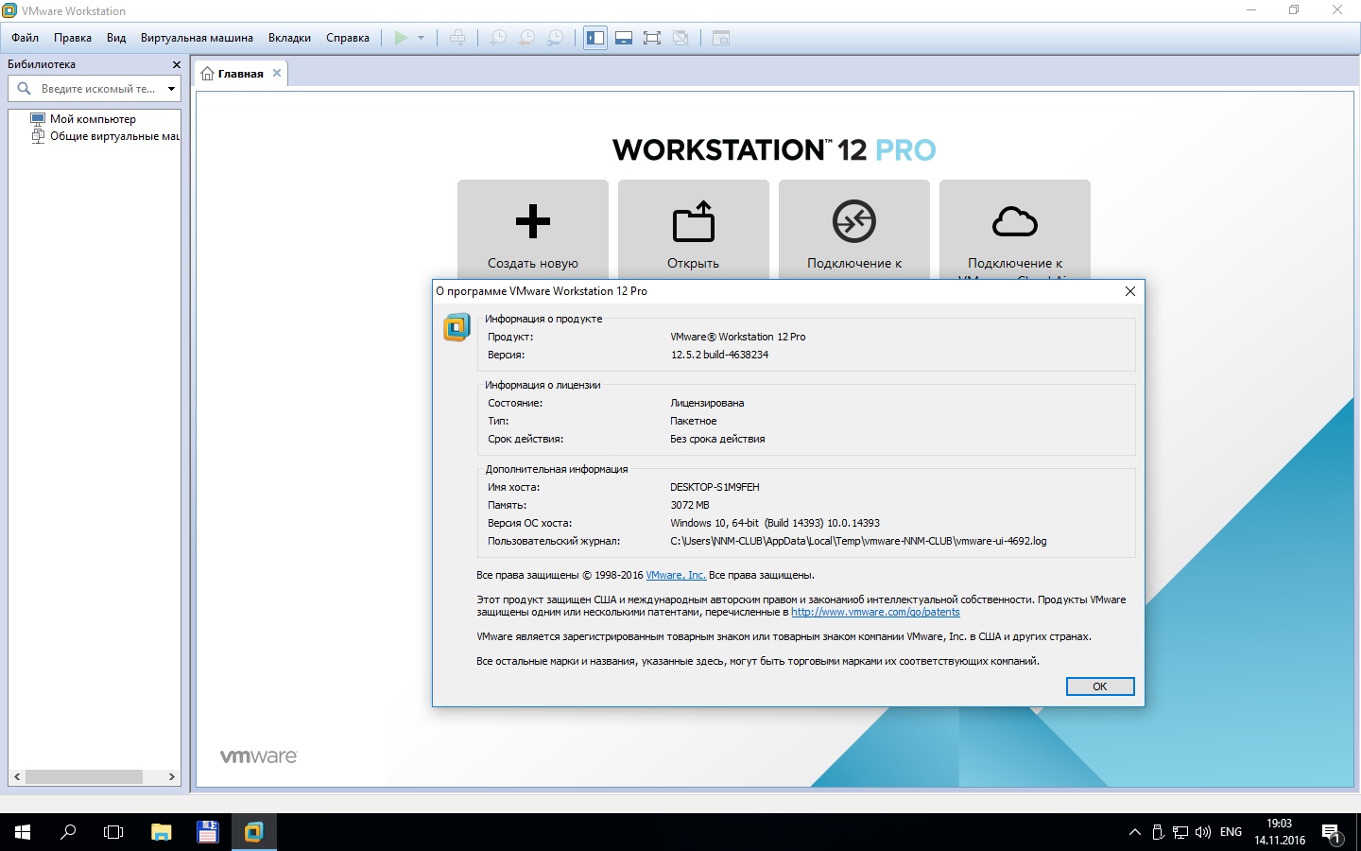The image size is (1361, 851).
Task: Click the Open virtual machine tile
Action: pos(694,229)
